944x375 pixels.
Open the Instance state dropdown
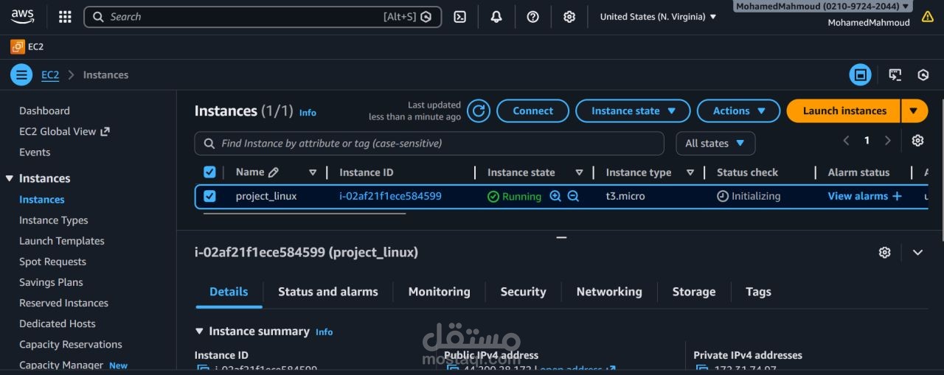point(633,111)
